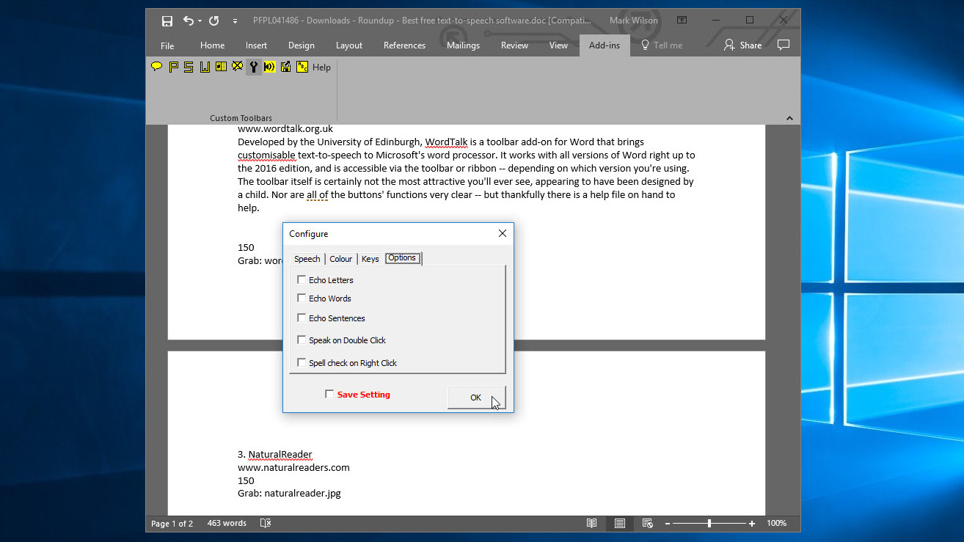Open the Mailings ribbon tab
The width and height of the screenshot is (964, 542).
pos(463,45)
